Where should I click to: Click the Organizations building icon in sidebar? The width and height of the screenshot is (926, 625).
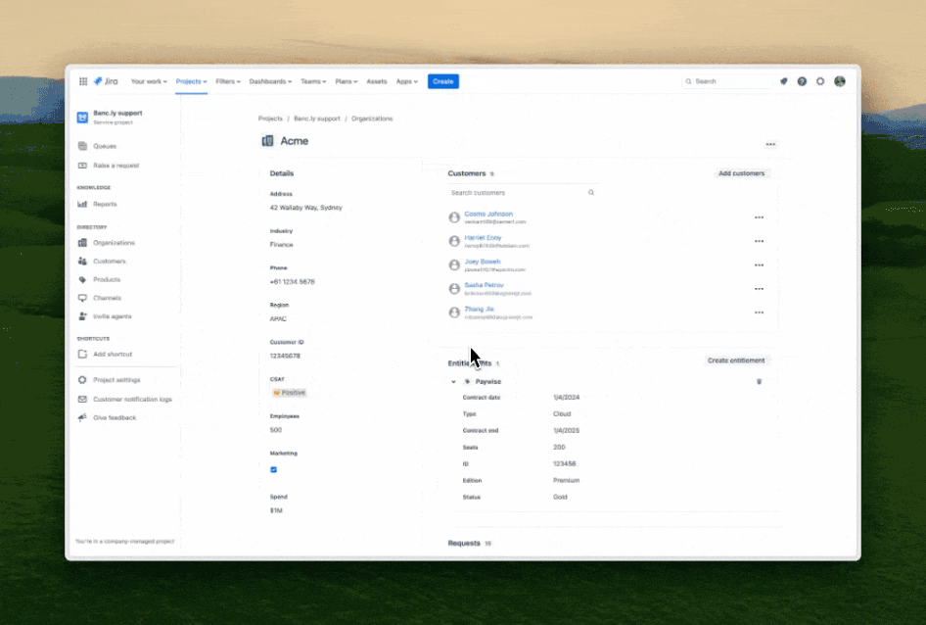pos(82,242)
